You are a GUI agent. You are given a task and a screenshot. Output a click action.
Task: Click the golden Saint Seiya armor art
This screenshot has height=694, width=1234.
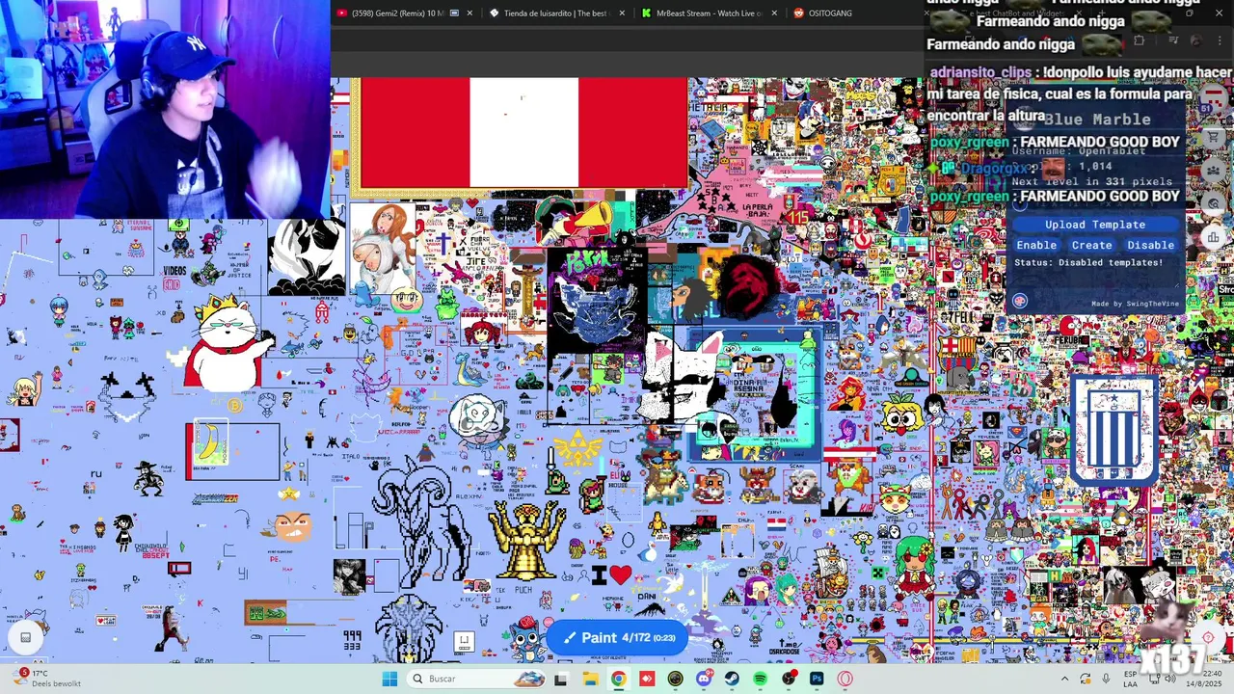526,540
